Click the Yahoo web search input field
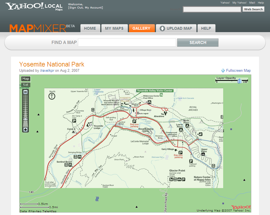 tap(212, 9)
